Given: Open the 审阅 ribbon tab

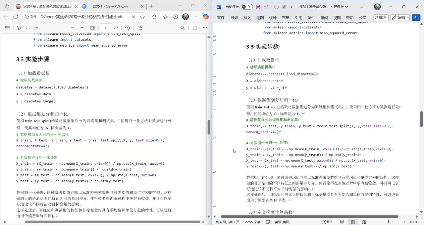Looking at the screenshot, I should pos(324,18).
